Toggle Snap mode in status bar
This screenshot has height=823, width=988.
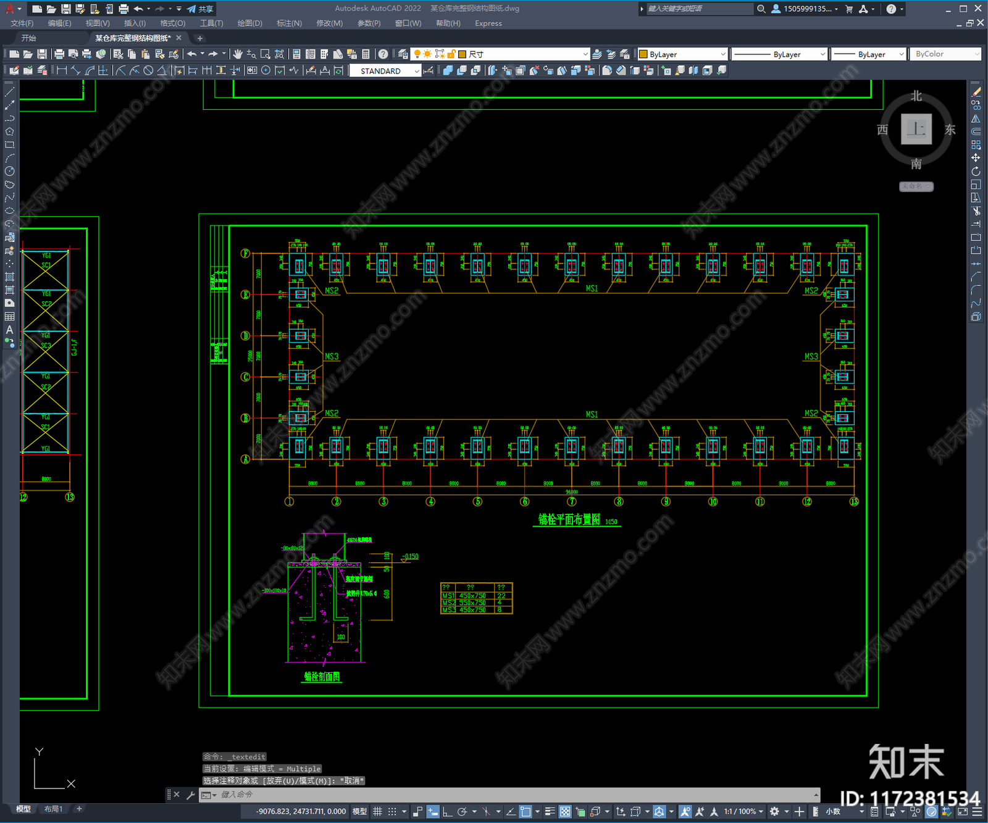click(x=392, y=811)
